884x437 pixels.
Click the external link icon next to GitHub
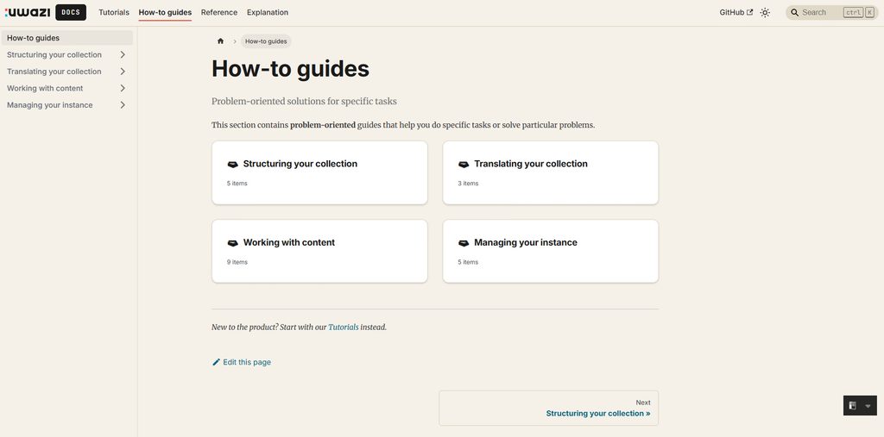(x=749, y=12)
